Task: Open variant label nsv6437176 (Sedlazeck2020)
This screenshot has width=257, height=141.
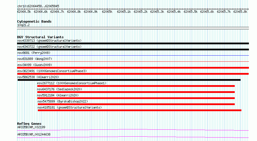Action: click(59, 89)
